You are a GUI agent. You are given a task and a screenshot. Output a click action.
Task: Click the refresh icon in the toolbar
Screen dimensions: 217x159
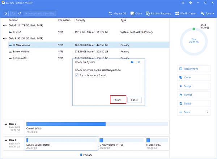[x=6, y=13]
